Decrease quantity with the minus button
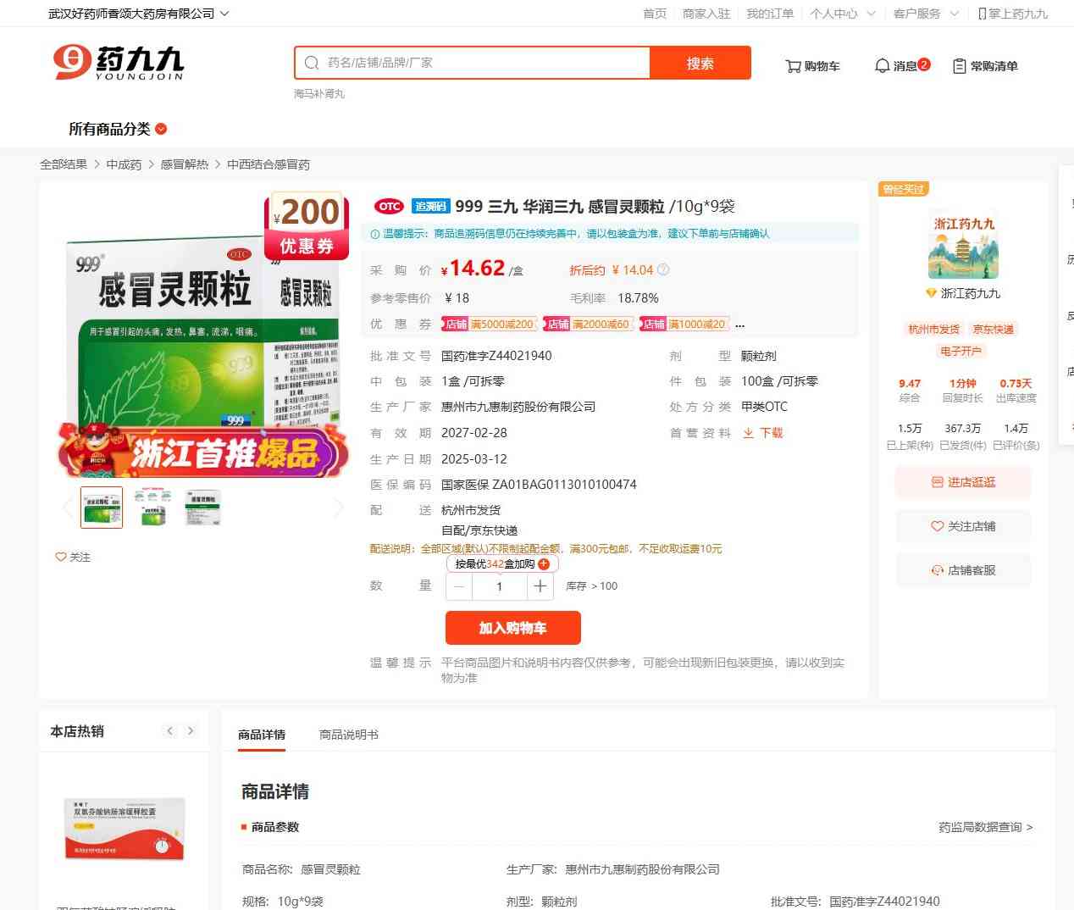Image resolution: width=1074 pixels, height=910 pixels. click(x=459, y=586)
